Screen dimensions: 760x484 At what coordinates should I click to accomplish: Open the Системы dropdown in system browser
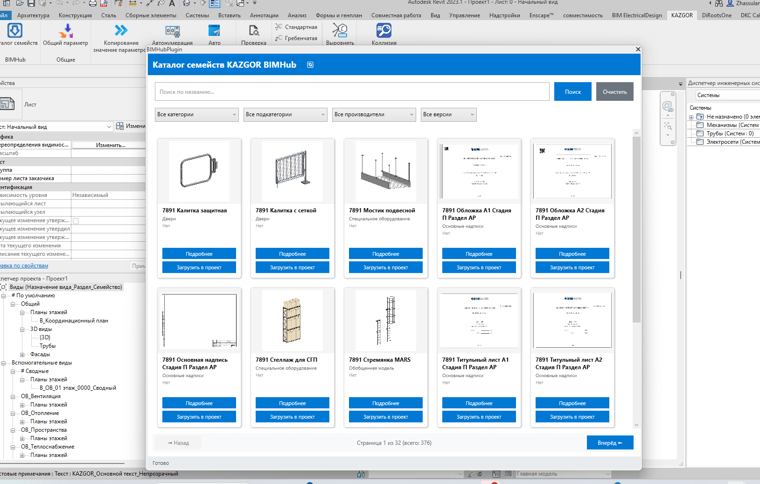point(728,95)
